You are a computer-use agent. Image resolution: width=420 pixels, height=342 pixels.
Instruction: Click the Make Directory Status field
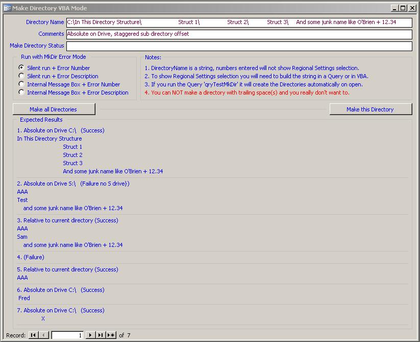pyautogui.click(x=239, y=46)
